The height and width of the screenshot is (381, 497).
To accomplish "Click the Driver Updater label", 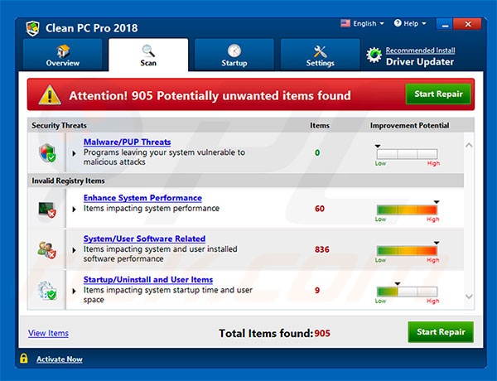I will [420, 61].
